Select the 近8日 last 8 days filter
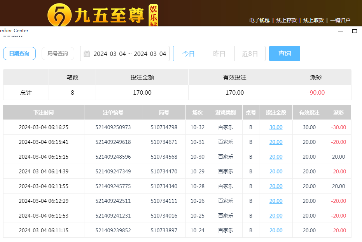Image resolution: width=362 pixels, height=242 pixels. pyautogui.click(x=250, y=54)
